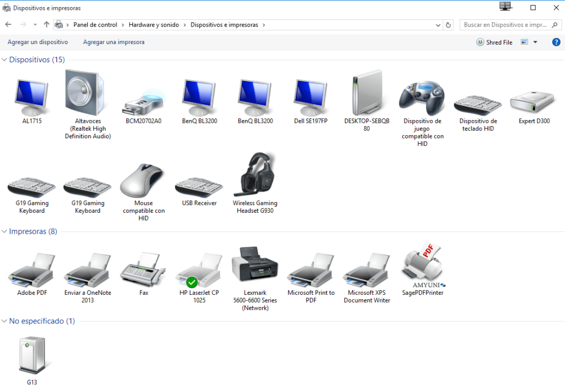Select the DESKTOP-SEBQB80 computer device
The height and width of the screenshot is (388, 565).
coord(367,101)
